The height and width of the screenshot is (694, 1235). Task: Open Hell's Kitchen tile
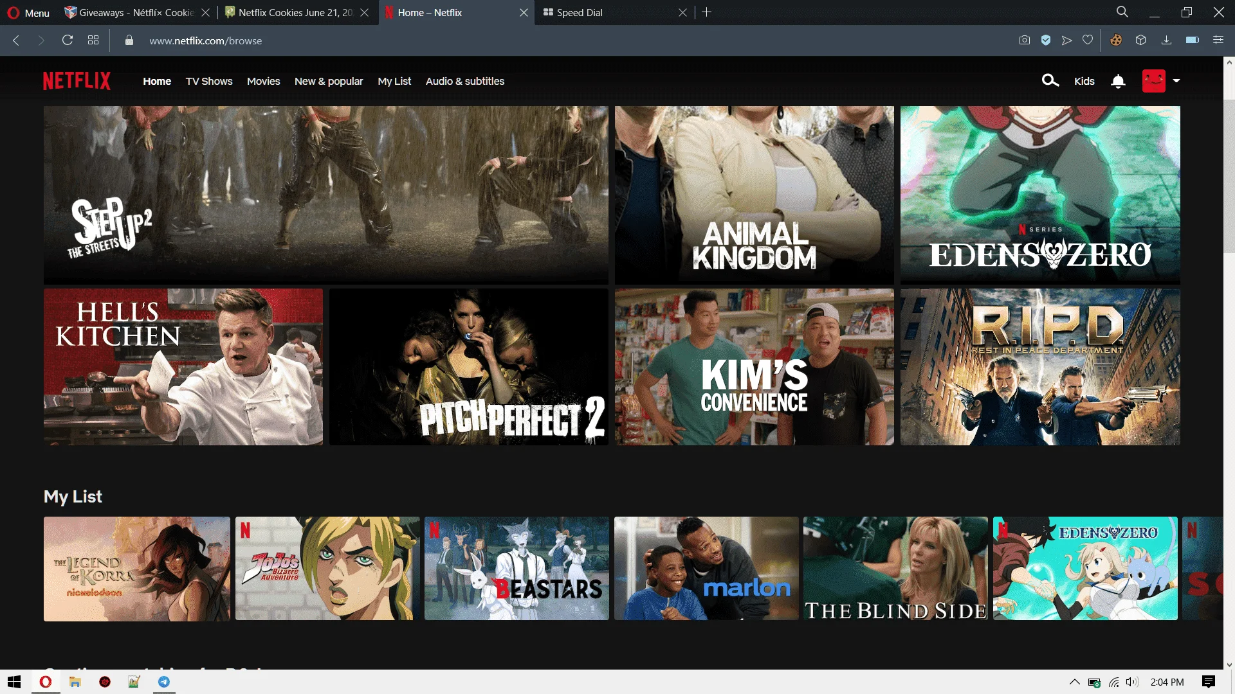[x=183, y=366]
